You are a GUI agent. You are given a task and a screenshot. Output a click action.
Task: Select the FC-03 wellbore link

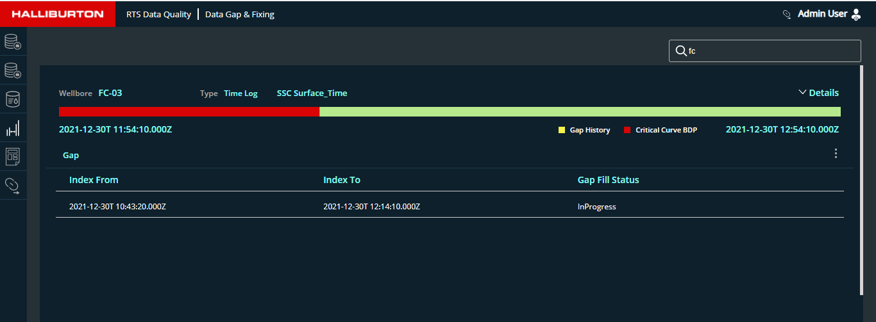click(x=110, y=93)
